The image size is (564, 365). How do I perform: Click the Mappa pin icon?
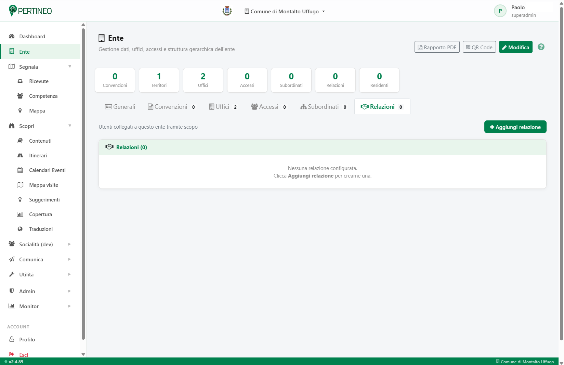20,110
